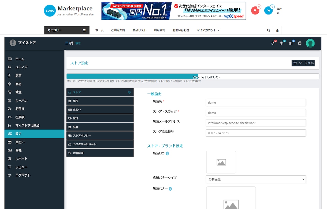Open the shopping cart icon
This screenshot has width=327, height=209.
tap(268, 10)
